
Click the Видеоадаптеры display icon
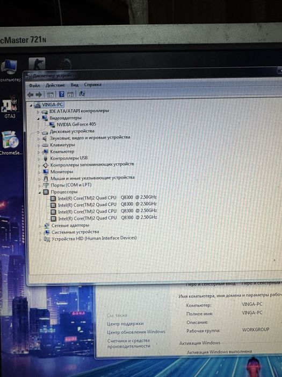[x=45, y=118]
